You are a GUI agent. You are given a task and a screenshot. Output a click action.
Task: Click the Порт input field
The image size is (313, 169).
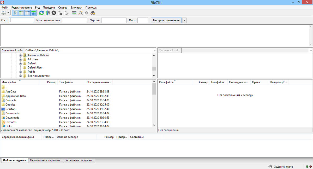point(143,20)
